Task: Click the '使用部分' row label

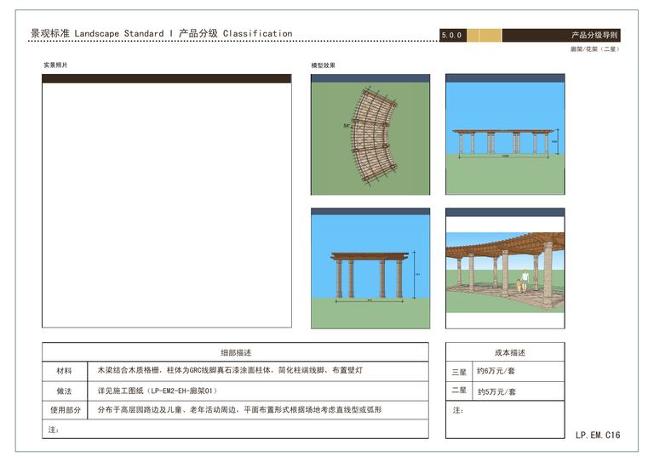Action: tap(65, 410)
